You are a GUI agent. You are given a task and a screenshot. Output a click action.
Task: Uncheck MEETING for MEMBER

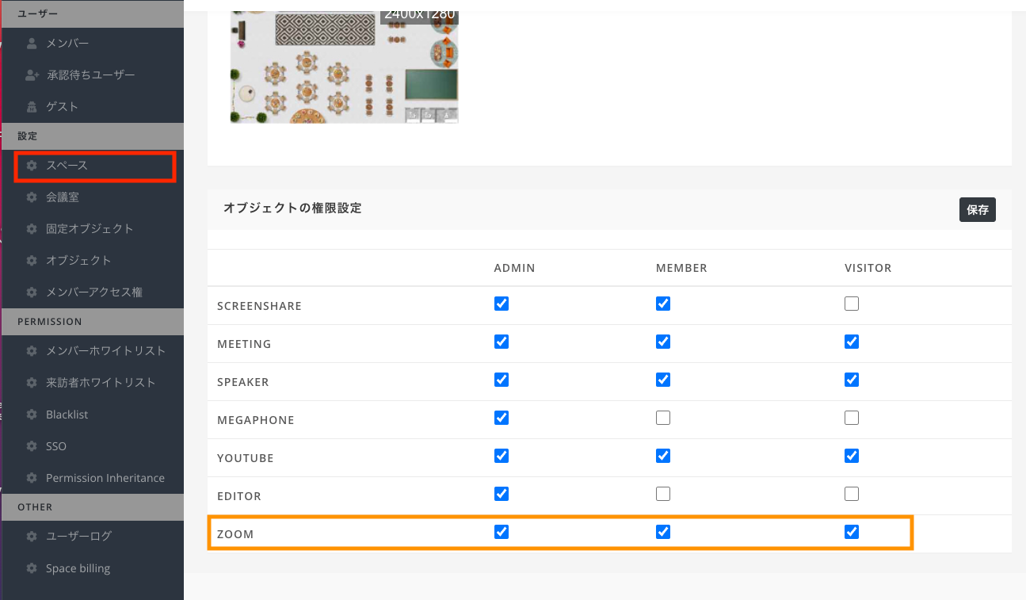point(663,342)
